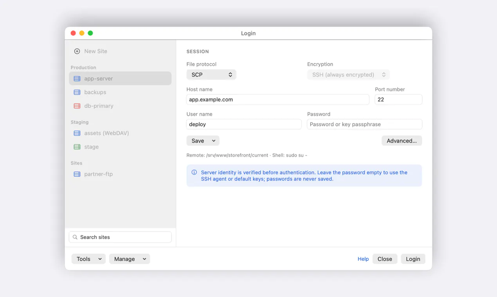Click the info icon in the blue notice
The width and height of the screenshot is (497, 297).
(194, 172)
